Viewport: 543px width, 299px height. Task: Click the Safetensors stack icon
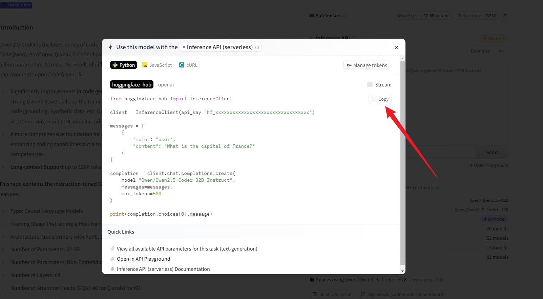(312, 16)
